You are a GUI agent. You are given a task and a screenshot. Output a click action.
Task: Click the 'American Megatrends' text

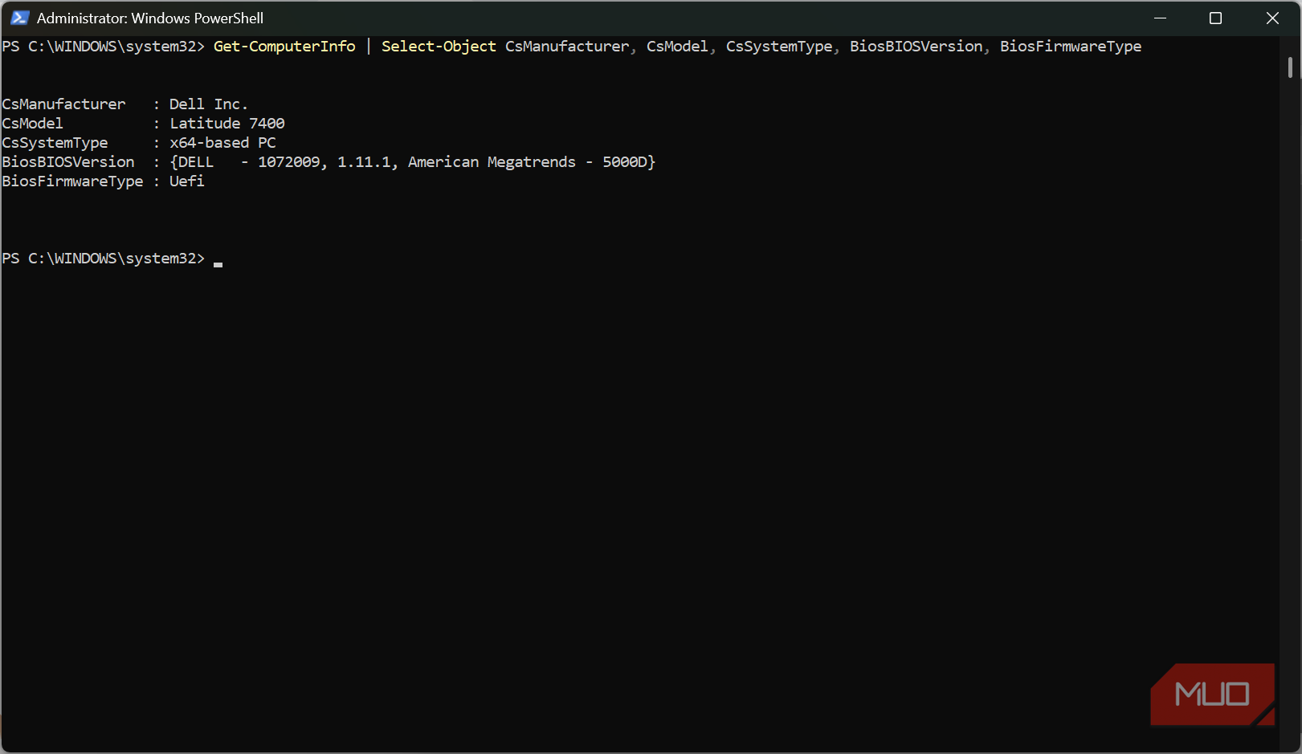[x=492, y=162]
